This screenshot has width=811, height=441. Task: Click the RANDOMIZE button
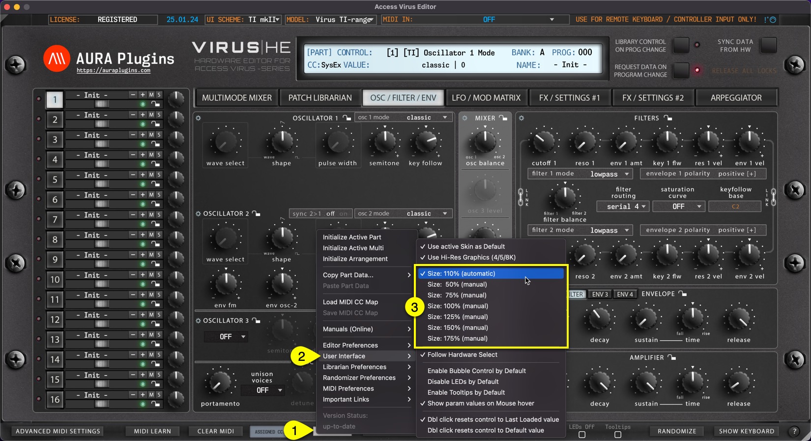pyautogui.click(x=676, y=431)
